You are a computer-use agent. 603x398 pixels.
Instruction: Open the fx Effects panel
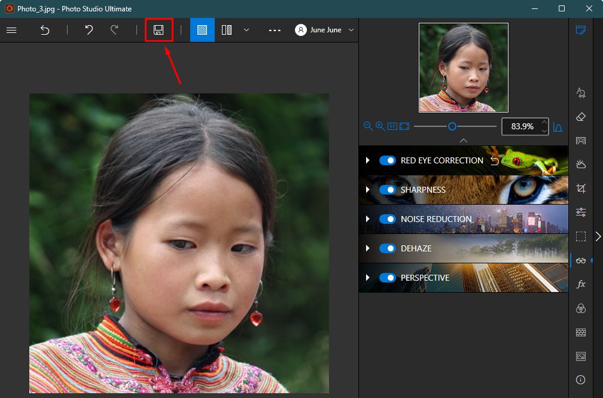point(581,284)
